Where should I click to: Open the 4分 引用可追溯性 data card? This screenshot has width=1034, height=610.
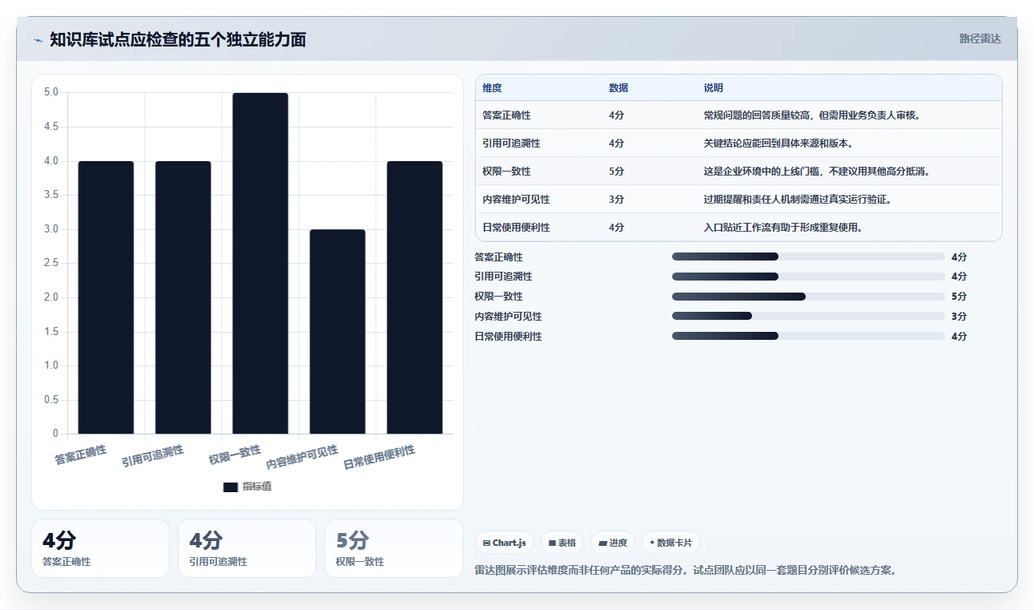[247, 548]
